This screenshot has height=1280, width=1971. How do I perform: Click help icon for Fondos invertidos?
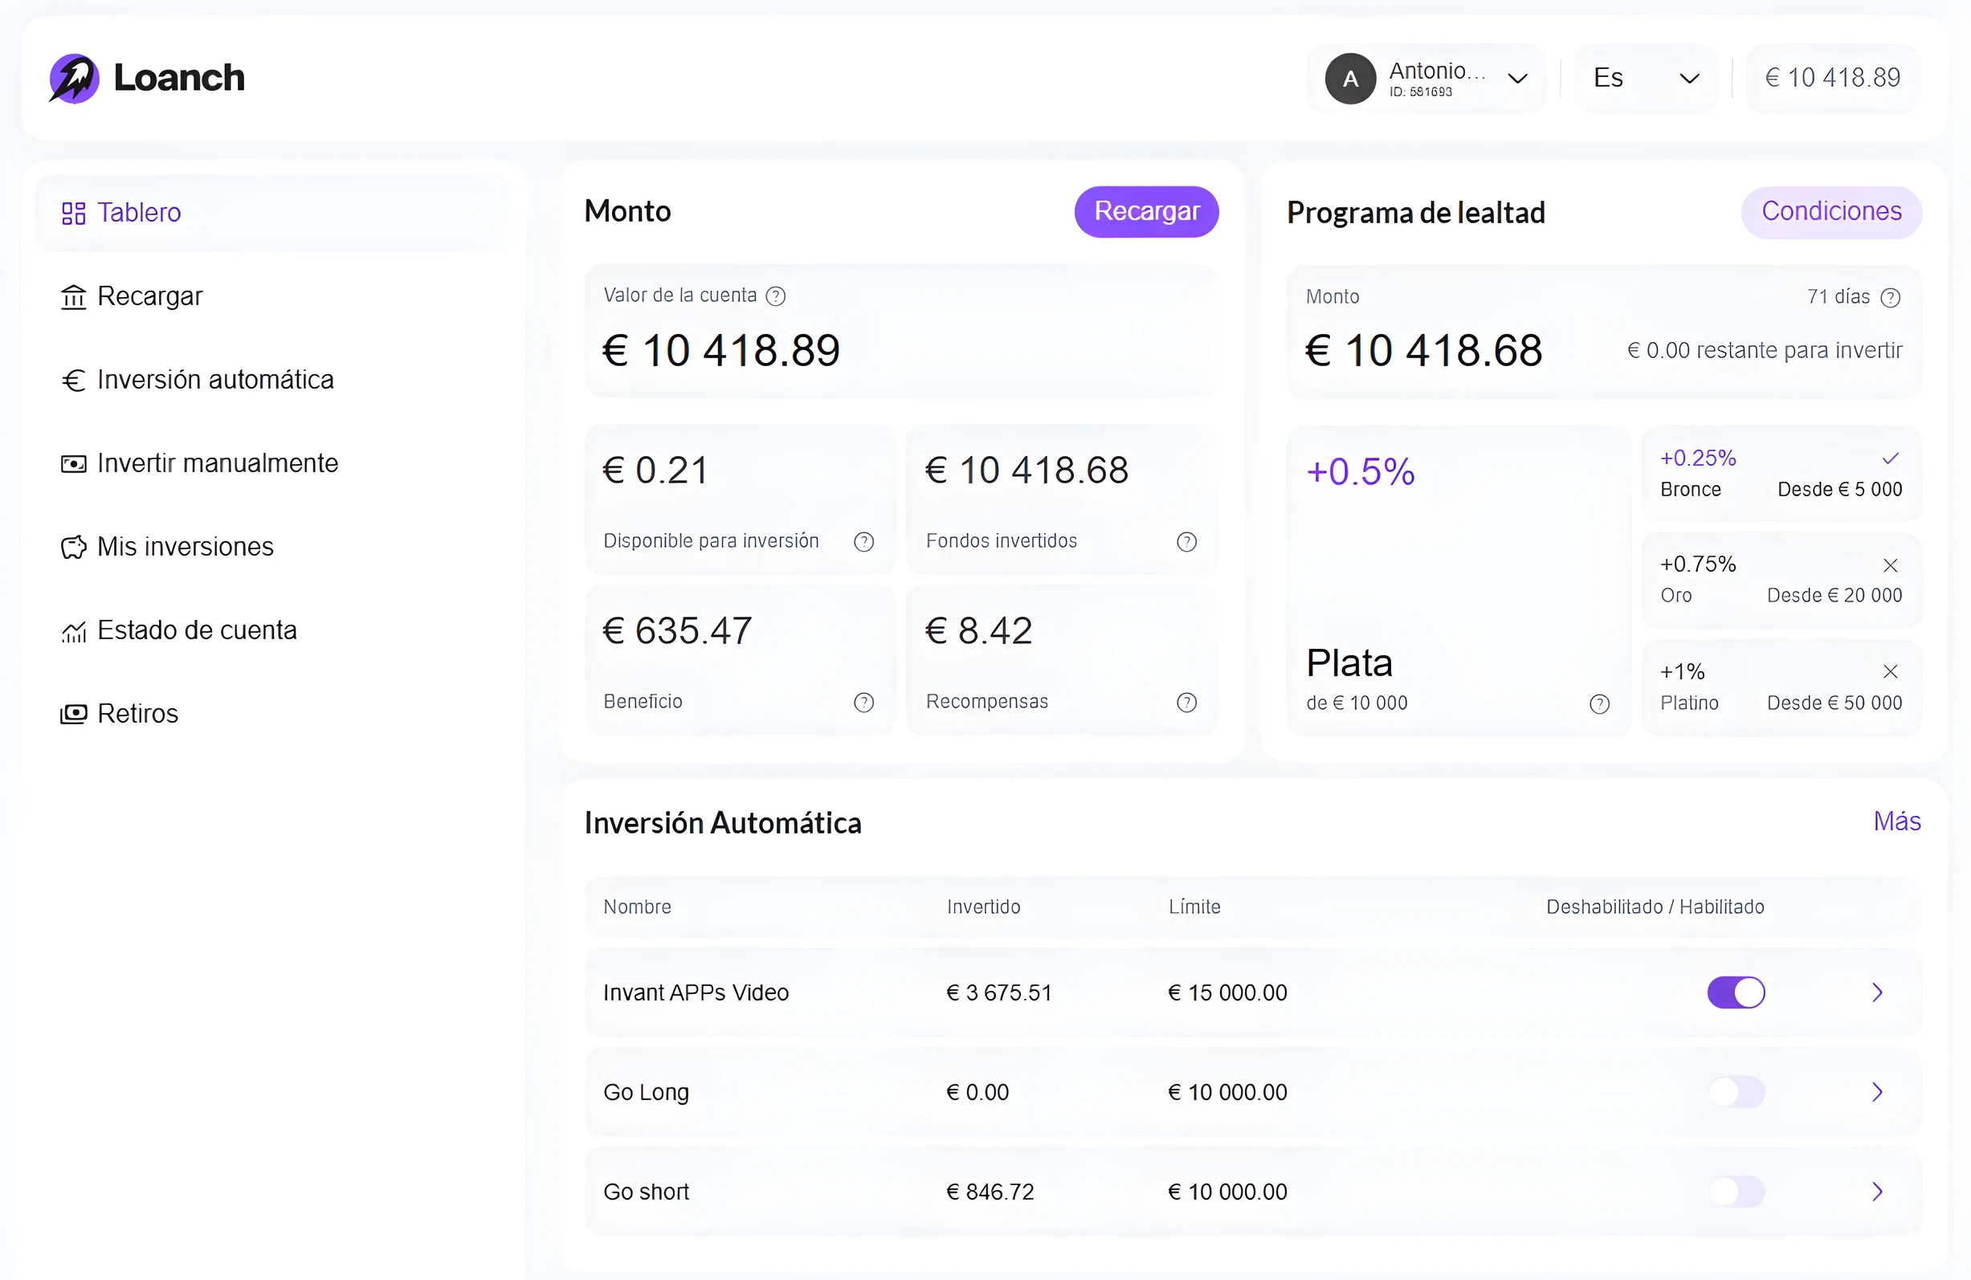pyautogui.click(x=1186, y=541)
